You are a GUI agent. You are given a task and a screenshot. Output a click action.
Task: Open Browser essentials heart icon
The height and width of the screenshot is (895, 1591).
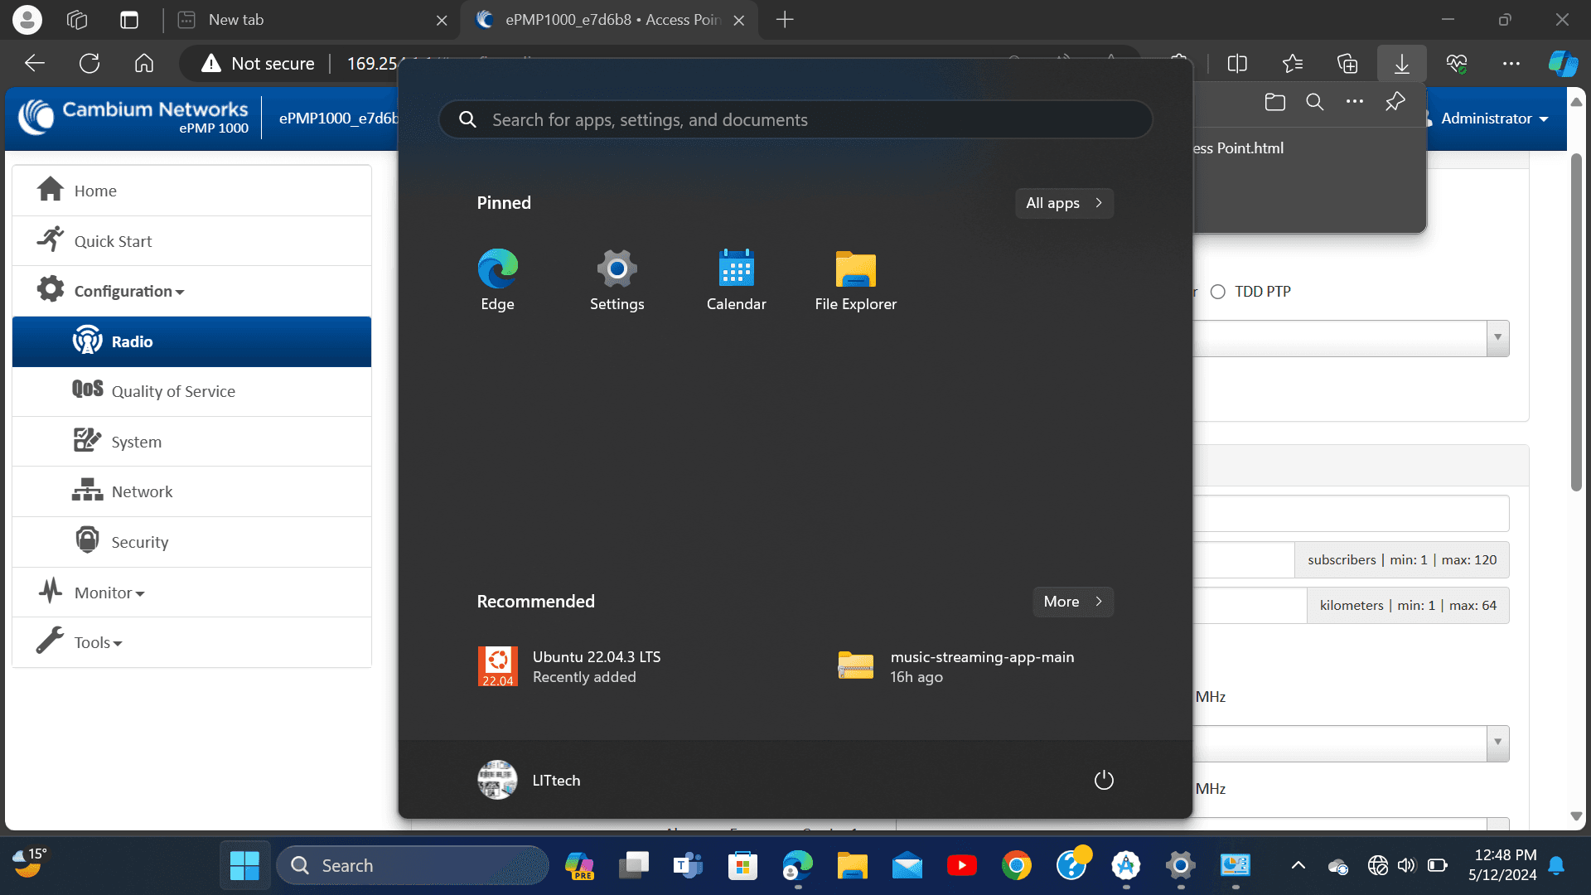coord(1457,64)
